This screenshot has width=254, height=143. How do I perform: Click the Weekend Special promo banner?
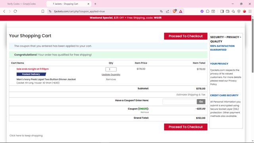(x=125, y=18)
